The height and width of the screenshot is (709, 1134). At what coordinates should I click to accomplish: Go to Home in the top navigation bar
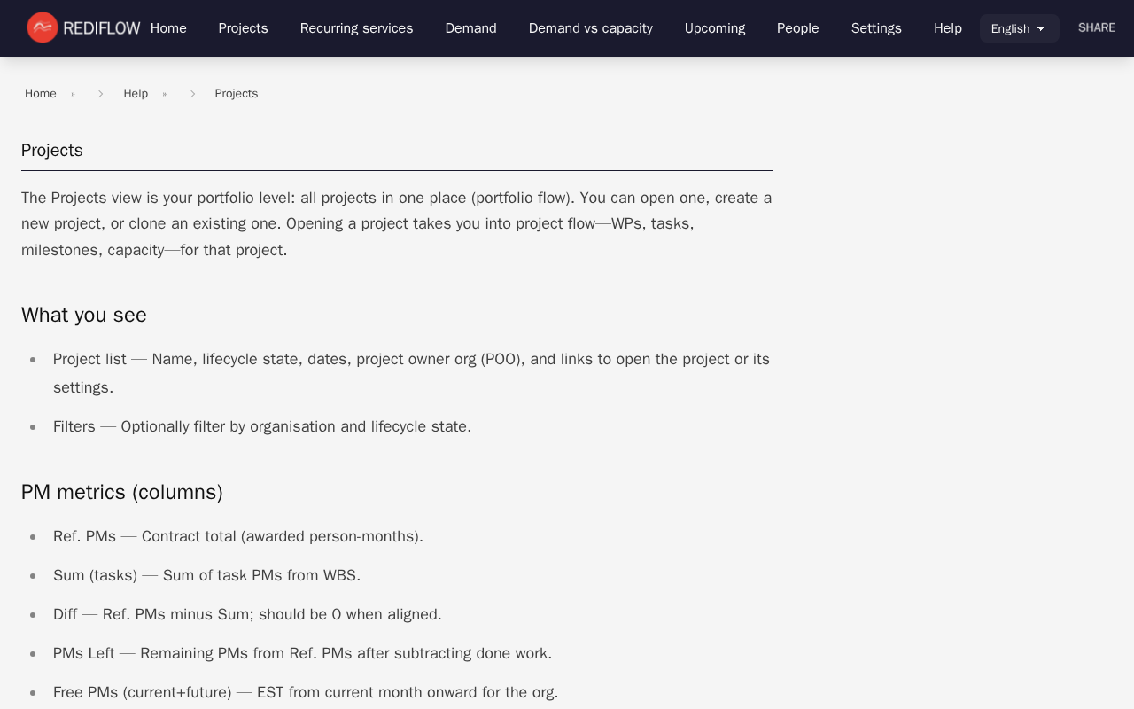tap(168, 28)
